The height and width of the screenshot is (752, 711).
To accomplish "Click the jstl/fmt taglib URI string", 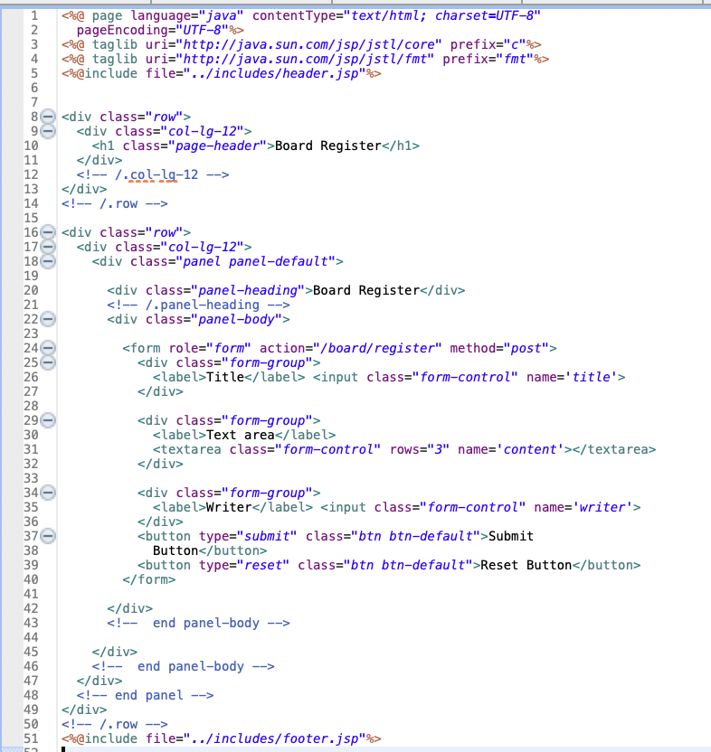I will tap(305, 59).
